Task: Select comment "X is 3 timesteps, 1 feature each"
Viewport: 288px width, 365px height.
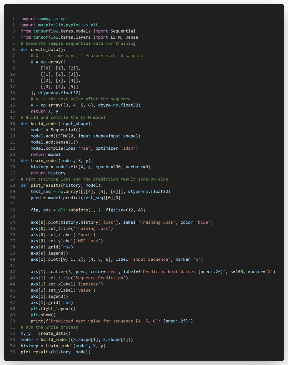Action: (x=87, y=56)
